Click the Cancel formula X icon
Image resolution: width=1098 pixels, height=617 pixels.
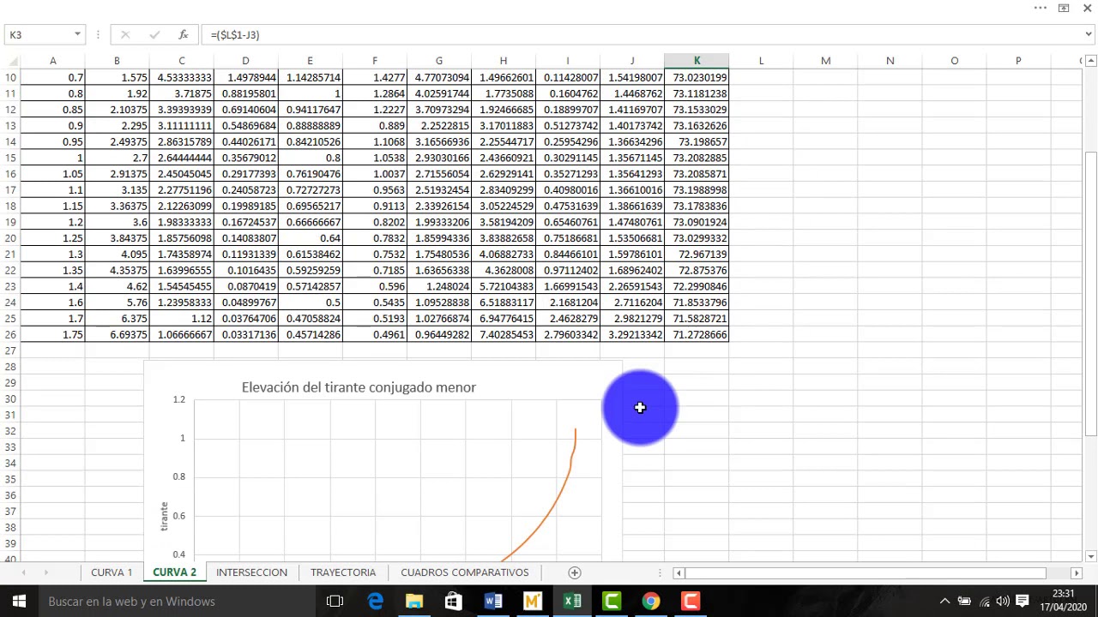[125, 35]
